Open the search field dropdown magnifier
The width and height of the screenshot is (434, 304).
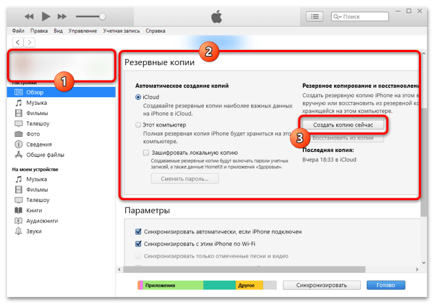[337, 17]
